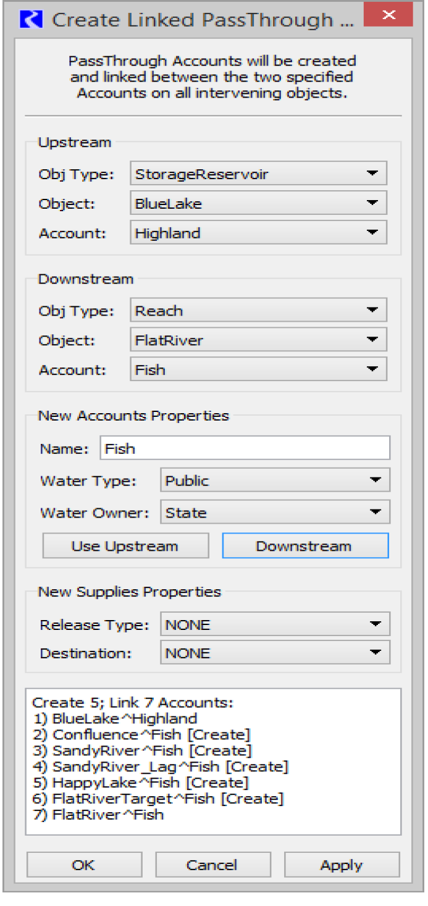This screenshot has height=906, width=428.
Task: Click Cancel to dismiss the dialog
Action: [x=212, y=865]
